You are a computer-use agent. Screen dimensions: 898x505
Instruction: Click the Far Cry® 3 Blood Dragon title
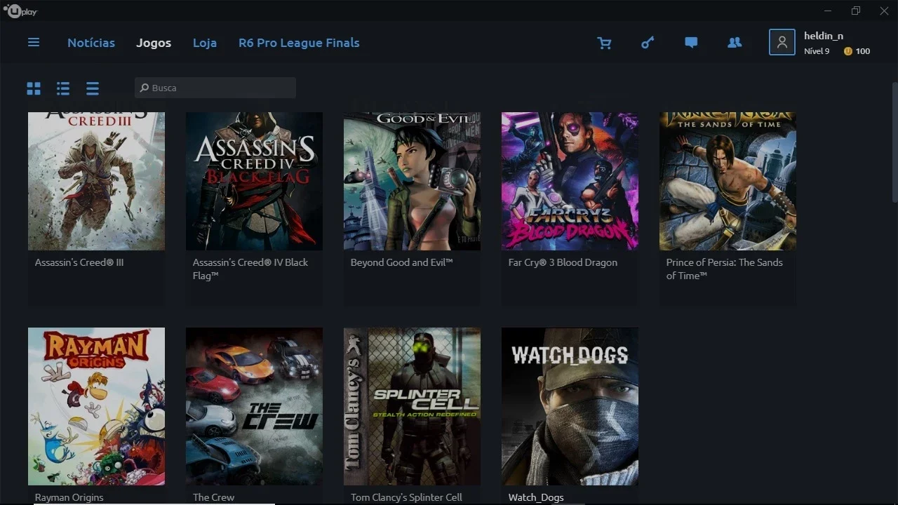[563, 262]
